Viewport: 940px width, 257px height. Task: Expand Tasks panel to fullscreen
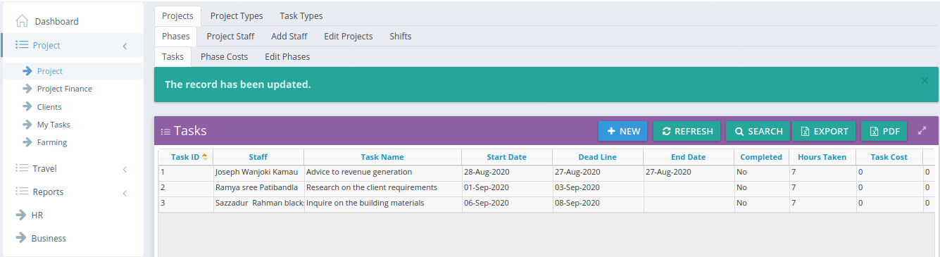point(922,131)
